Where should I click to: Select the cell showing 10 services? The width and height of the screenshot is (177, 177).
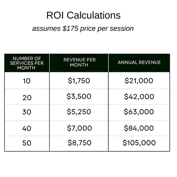[27, 80]
